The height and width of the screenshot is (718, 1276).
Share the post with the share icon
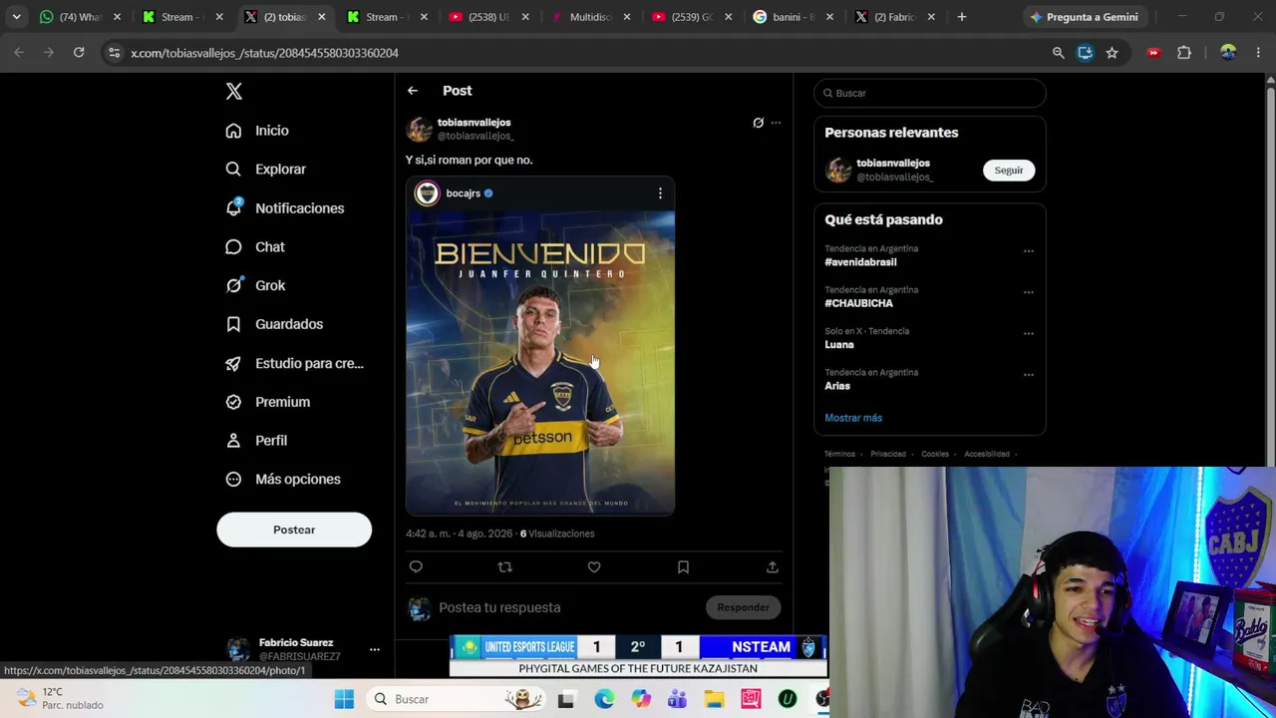(772, 567)
